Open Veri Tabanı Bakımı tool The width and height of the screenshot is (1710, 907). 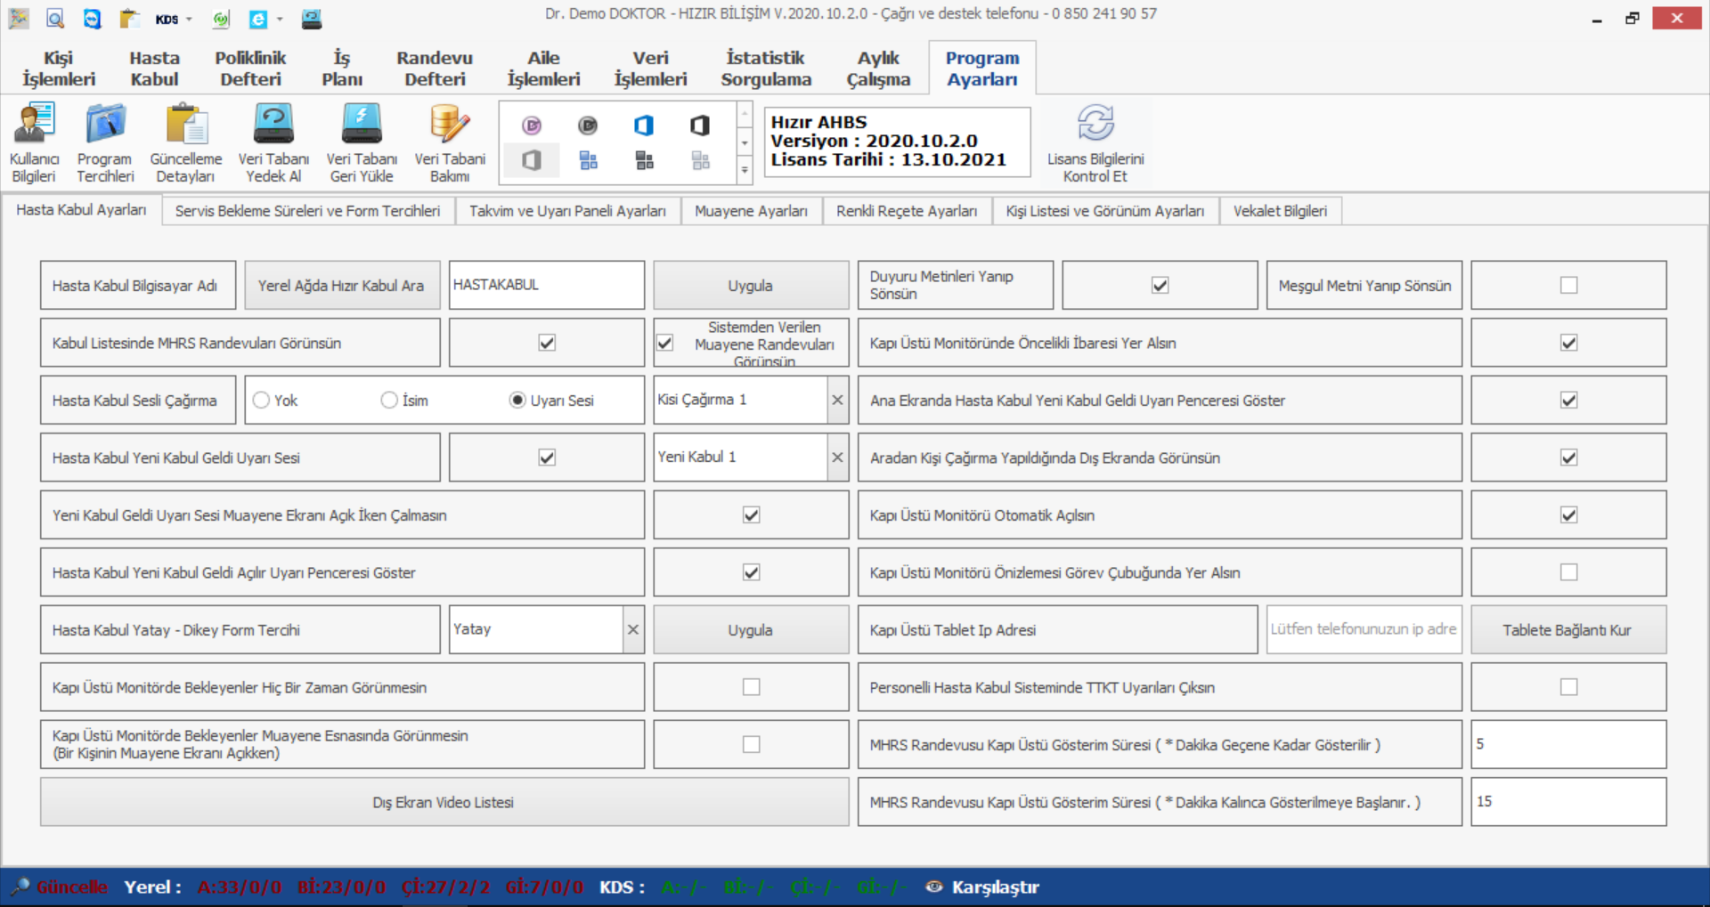450,142
